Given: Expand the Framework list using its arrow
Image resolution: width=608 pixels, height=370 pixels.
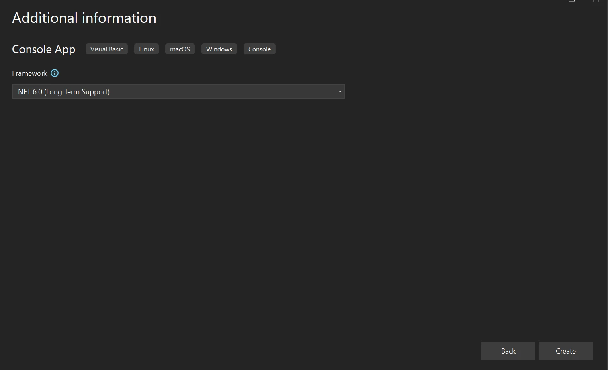Looking at the screenshot, I should (340, 92).
